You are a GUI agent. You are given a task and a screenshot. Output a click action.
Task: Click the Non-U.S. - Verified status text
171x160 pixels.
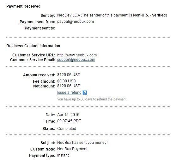(x=150, y=15)
